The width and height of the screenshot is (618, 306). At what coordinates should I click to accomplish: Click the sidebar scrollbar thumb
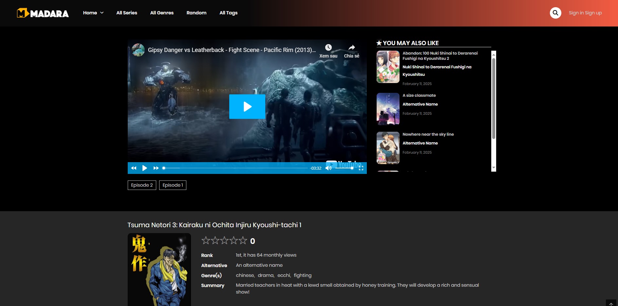[x=494, y=98]
